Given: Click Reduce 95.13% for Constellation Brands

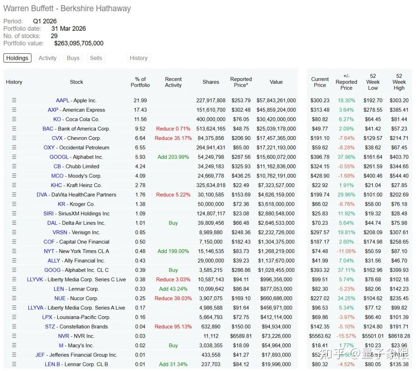Looking at the screenshot, I should pyautogui.click(x=173, y=327).
